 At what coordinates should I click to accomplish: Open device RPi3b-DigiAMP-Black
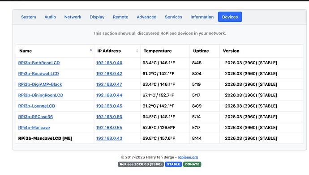pos(40,84)
